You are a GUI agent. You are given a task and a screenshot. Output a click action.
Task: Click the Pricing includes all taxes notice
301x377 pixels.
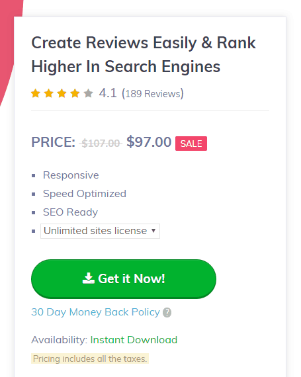pos(90,358)
